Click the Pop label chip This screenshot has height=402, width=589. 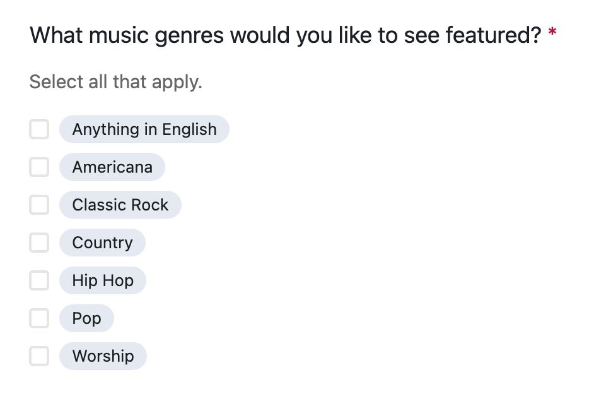pyautogui.click(x=86, y=318)
